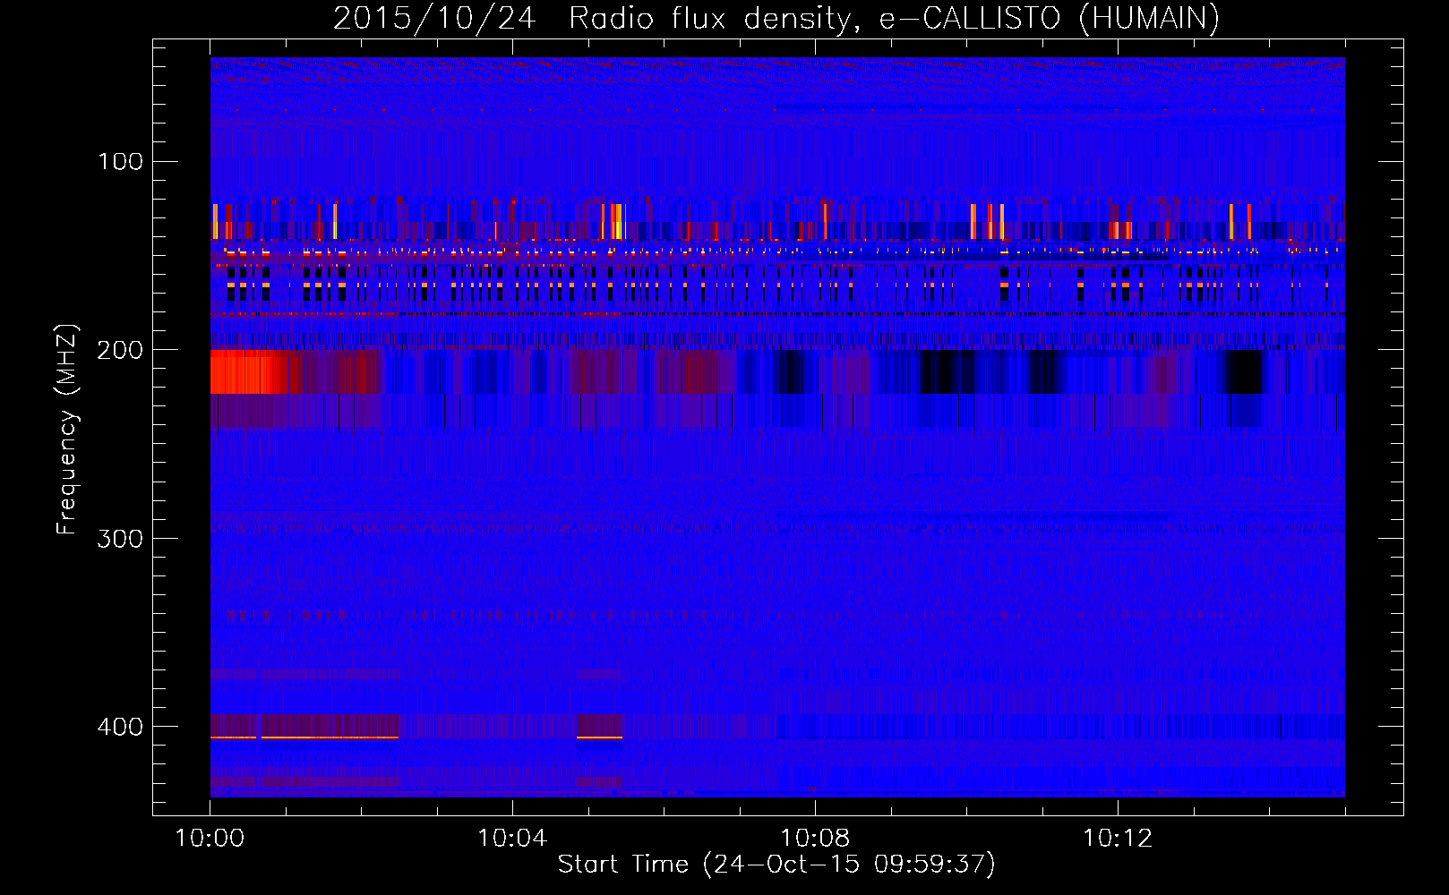Click the 10:12 time tick label
Viewport: 1449px width, 895px height.
click(1118, 839)
